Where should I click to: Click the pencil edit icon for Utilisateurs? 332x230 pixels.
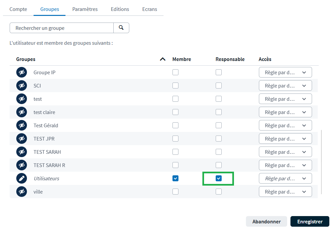(x=22, y=178)
